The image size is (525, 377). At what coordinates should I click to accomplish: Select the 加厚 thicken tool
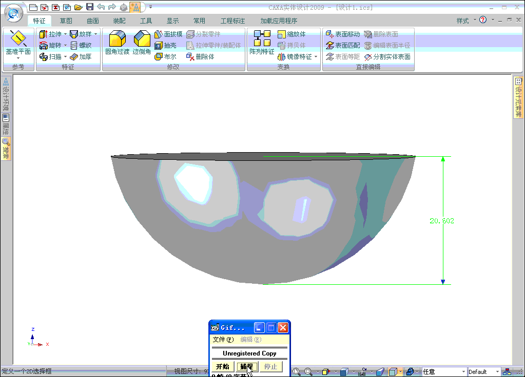click(x=81, y=56)
